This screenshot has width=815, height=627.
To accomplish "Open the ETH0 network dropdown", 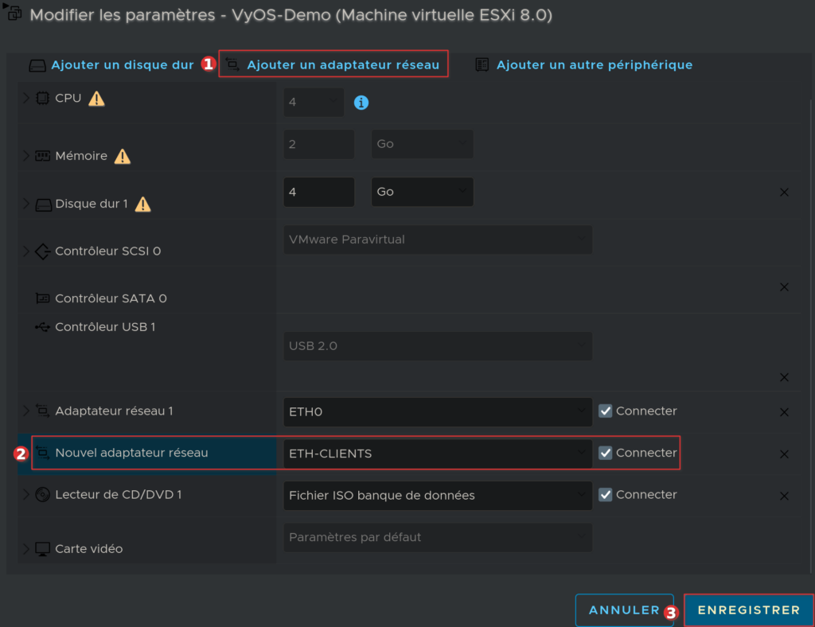I will pos(438,412).
